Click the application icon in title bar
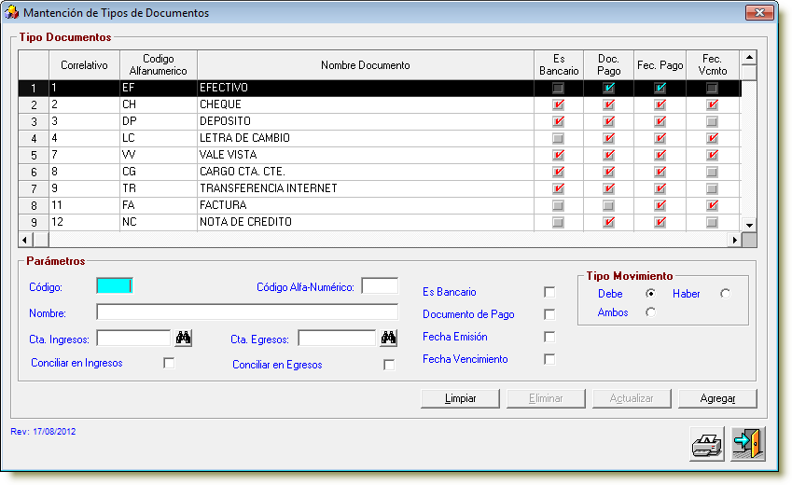 coord(11,12)
